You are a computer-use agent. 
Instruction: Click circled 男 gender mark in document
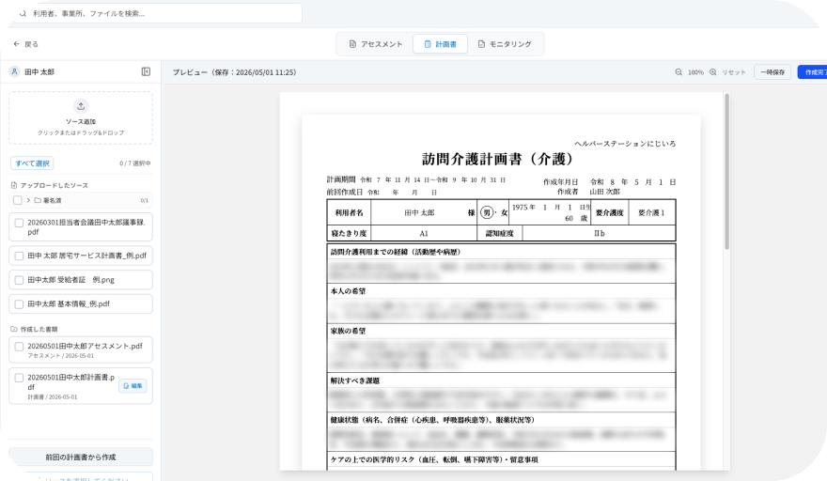click(487, 212)
